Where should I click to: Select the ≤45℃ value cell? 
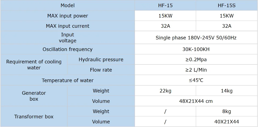[196, 80]
